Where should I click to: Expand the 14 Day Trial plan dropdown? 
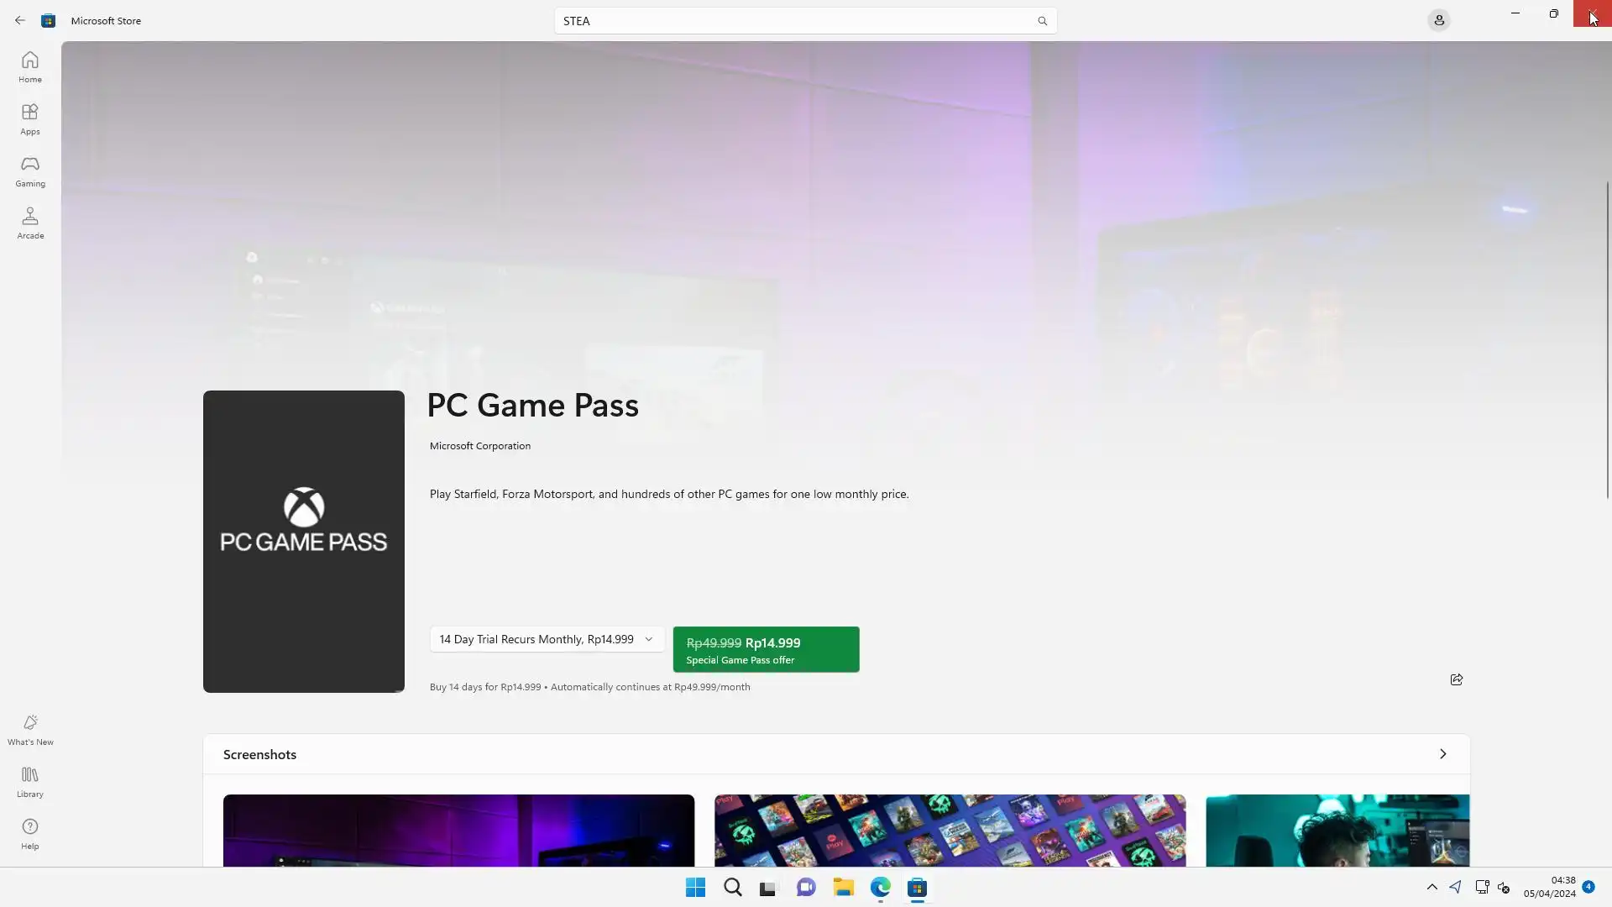click(x=547, y=639)
